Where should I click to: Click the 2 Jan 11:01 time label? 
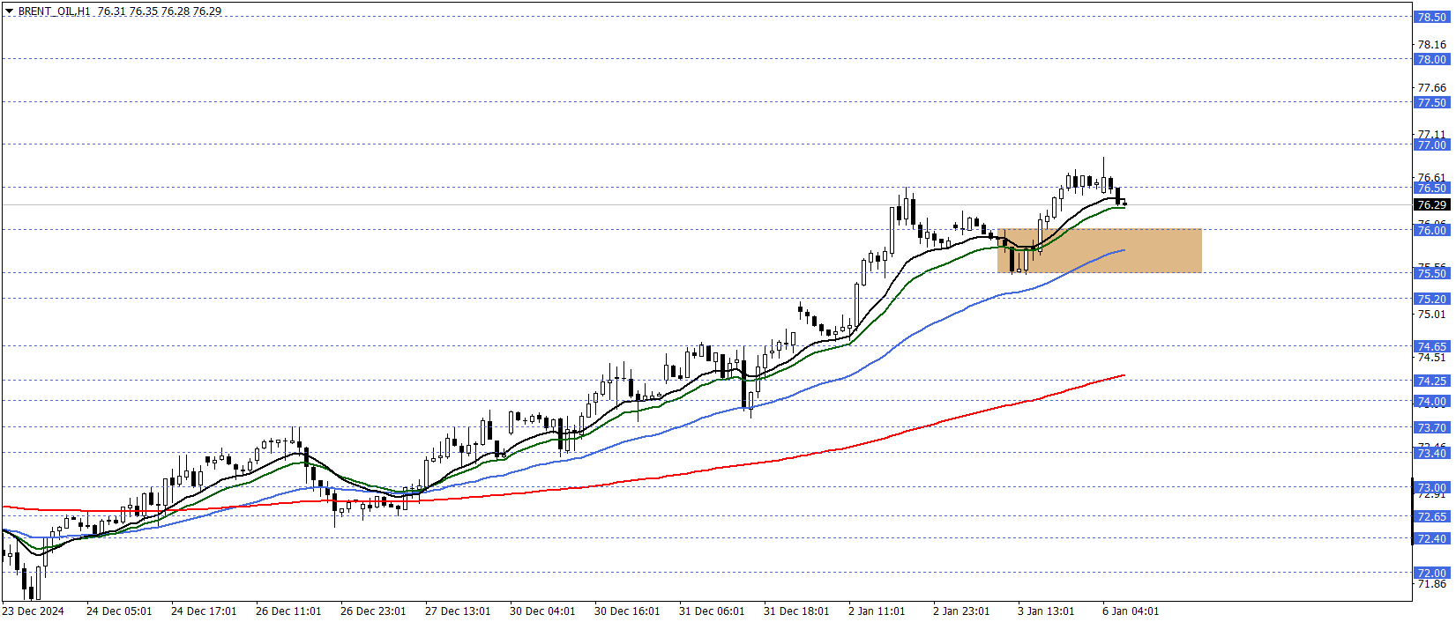pos(877,611)
